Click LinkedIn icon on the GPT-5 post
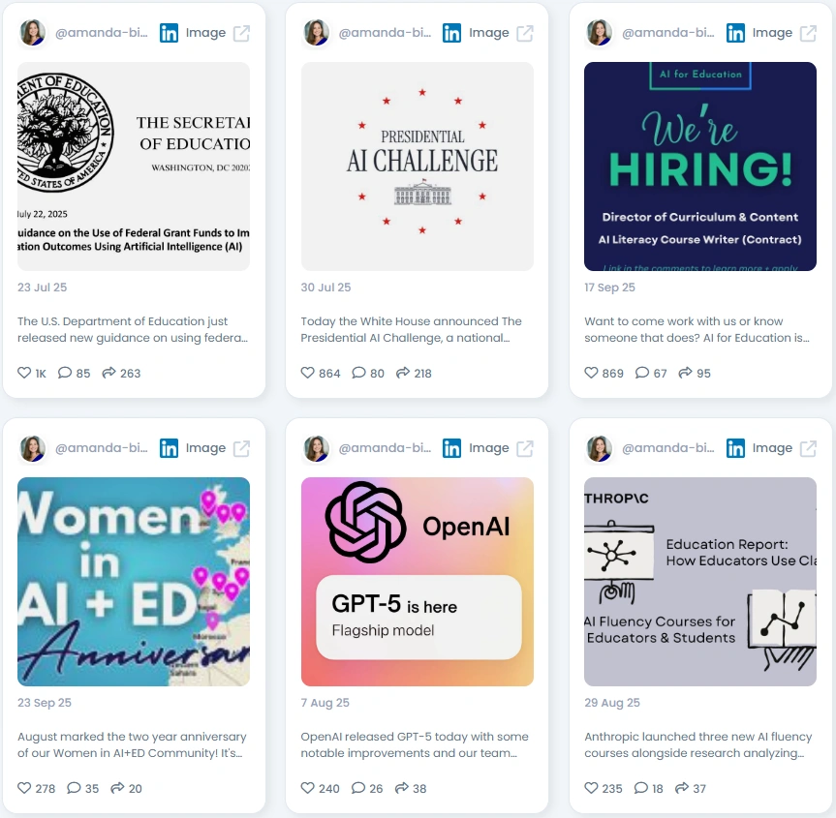836x818 pixels. click(451, 449)
